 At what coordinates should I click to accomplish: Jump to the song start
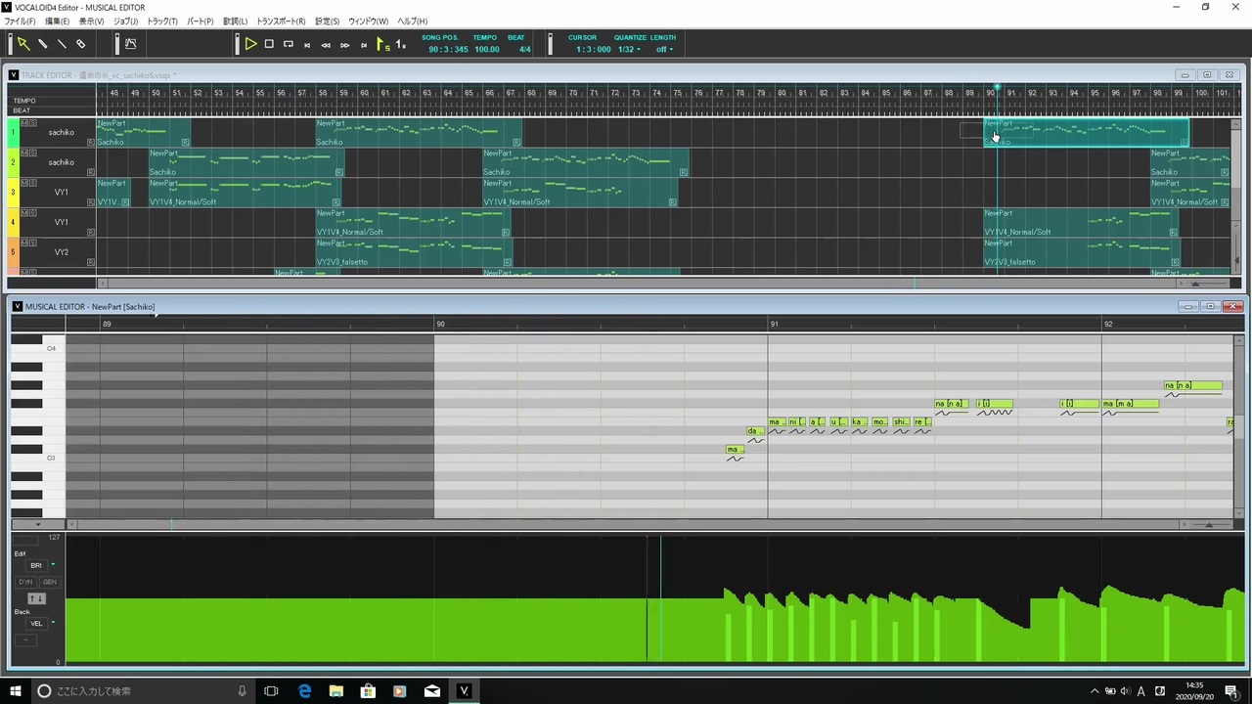[x=307, y=45]
